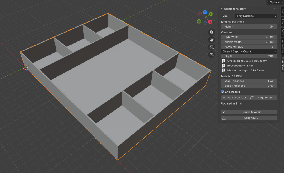This screenshot has height=173, width=284.
Task: Open the Options dropdown
Action: coord(276,2)
